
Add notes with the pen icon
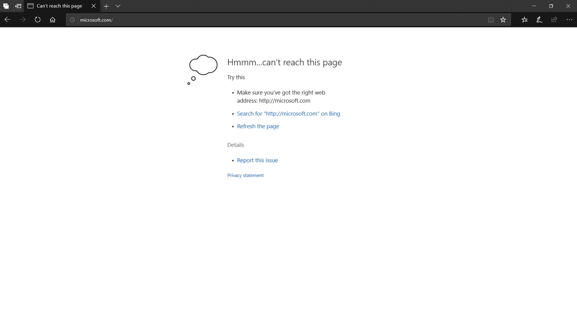539,20
